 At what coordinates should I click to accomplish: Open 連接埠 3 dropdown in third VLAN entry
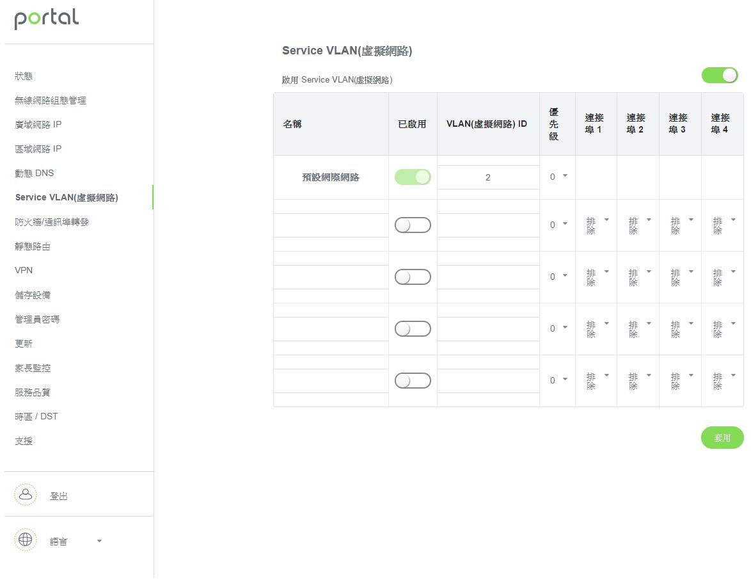[681, 277]
